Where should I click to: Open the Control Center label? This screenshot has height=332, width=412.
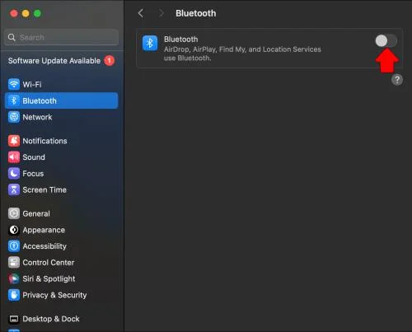[49, 262]
